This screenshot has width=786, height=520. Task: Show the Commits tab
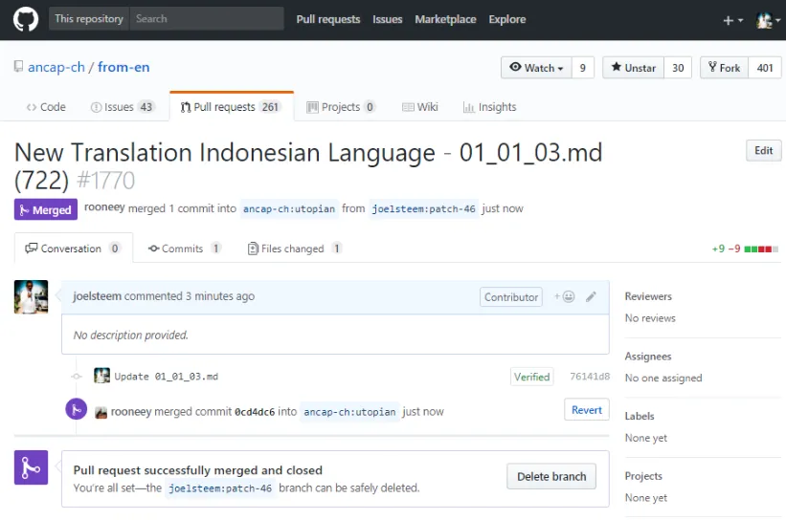click(185, 249)
